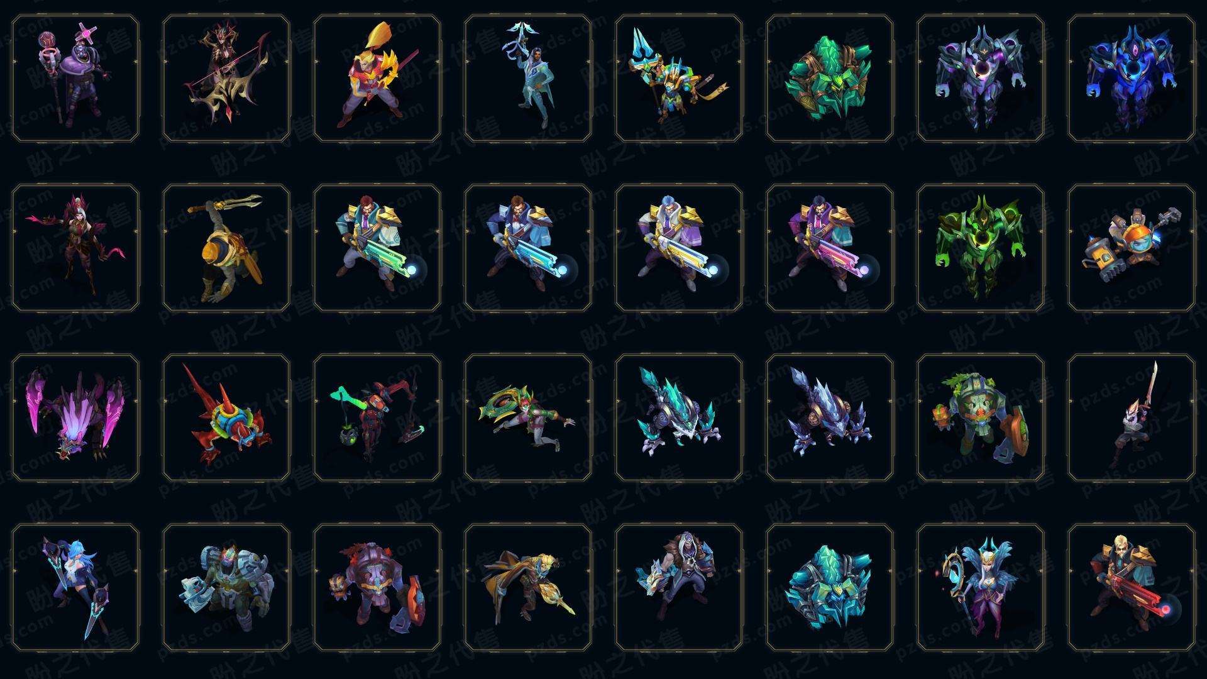Image resolution: width=1207 pixels, height=679 pixels.
Task: Pick the golden trident warrior skin
Action: point(679,78)
